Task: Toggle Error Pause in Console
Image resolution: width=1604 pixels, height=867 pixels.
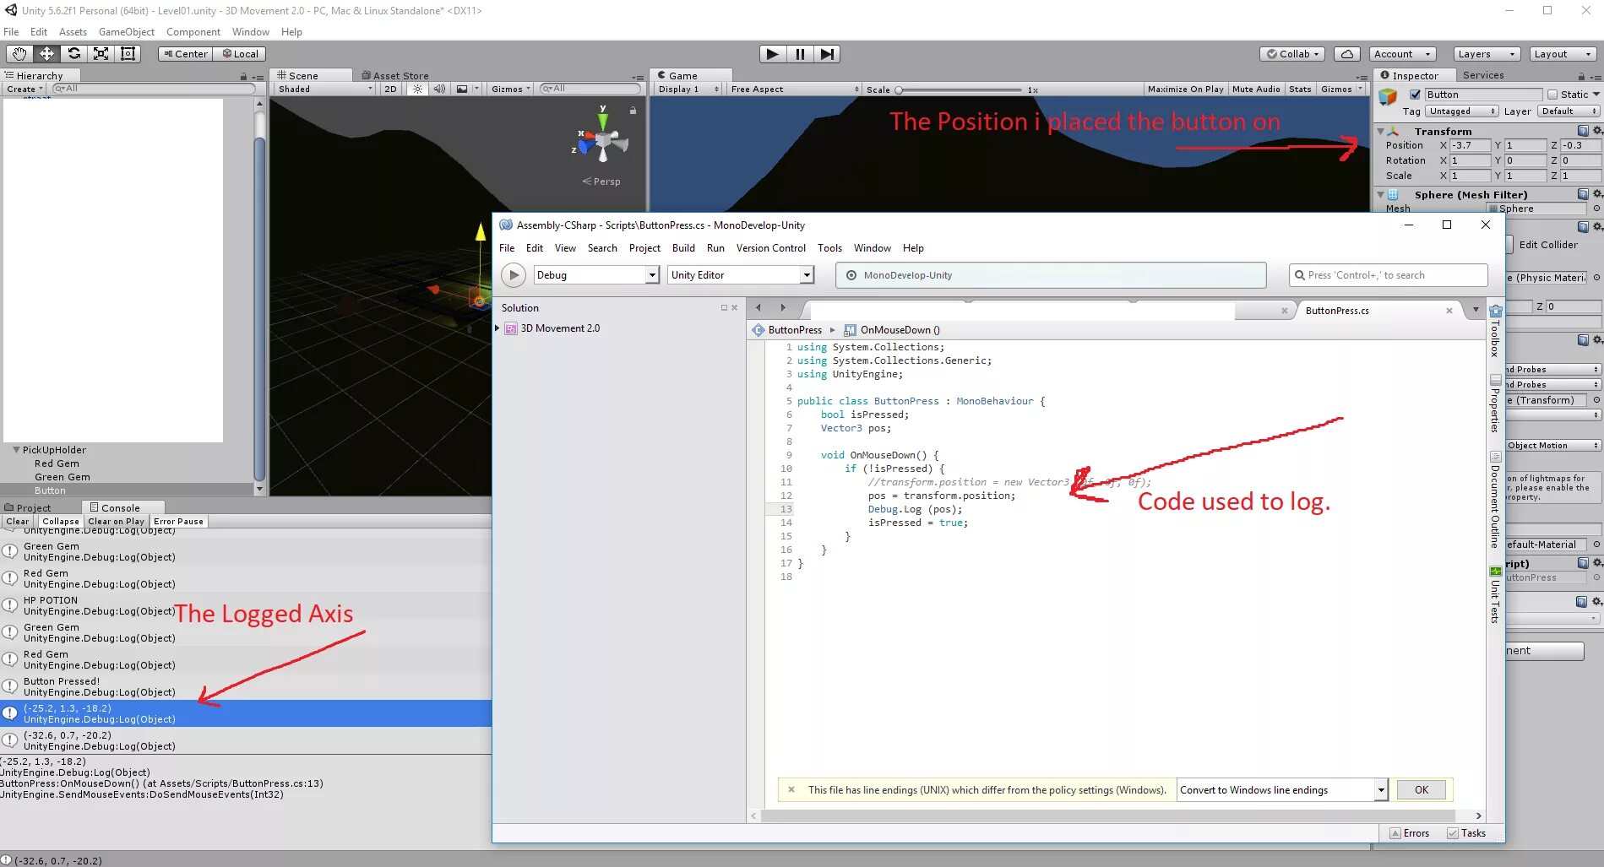Action: coord(178,522)
